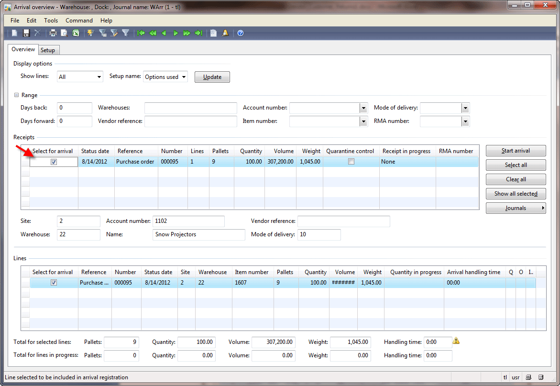560x386 pixels.
Task: Uncheck Select for arrival in Lines row
Action: tap(54, 283)
